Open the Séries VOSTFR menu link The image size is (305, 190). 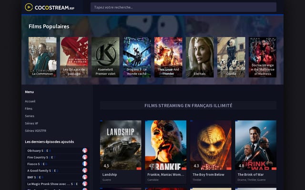(36, 131)
